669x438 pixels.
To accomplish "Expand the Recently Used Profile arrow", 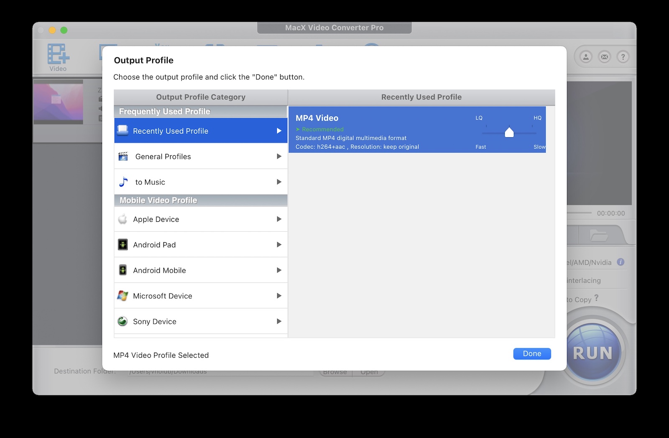I will tap(279, 131).
